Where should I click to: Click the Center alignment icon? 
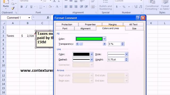click(71, 7)
